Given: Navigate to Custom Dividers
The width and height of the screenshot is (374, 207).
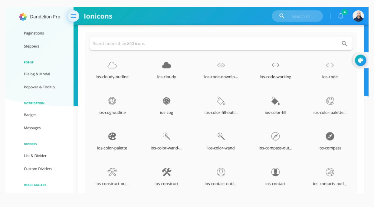Looking at the screenshot, I should tap(38, 169).
